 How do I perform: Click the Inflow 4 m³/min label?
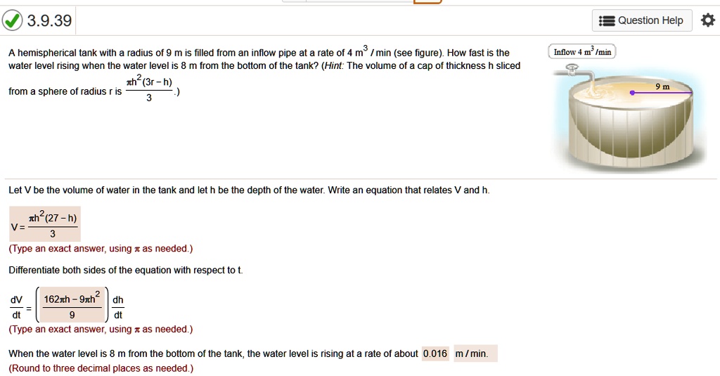(x=582, y=52)
